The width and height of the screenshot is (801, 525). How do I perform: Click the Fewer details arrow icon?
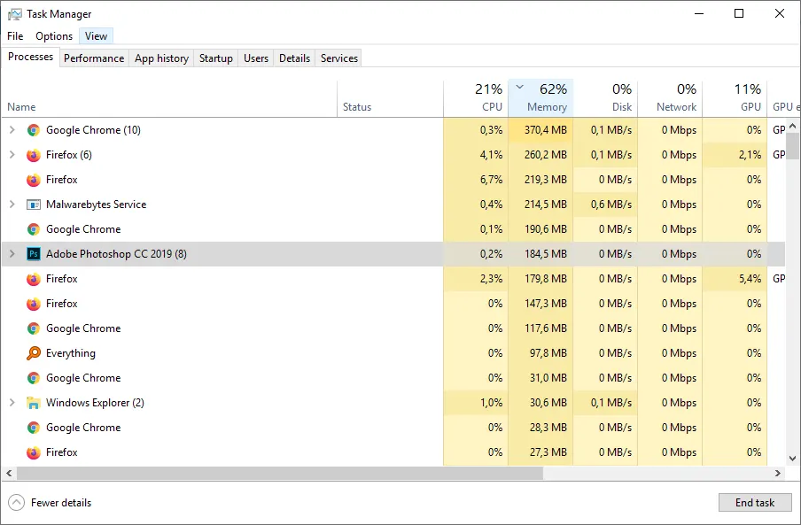click(16, 503)
